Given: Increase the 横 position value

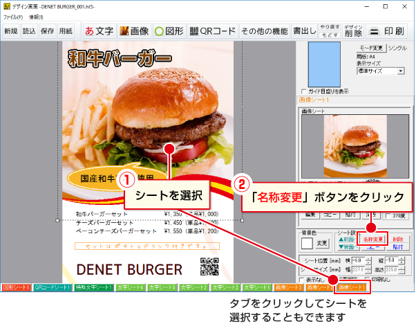Looking at the screenshot, I should click(x=368, y=259).
